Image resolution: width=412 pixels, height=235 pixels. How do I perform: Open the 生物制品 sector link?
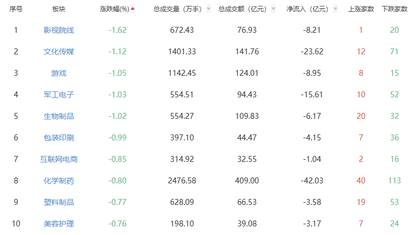[59, 116]
